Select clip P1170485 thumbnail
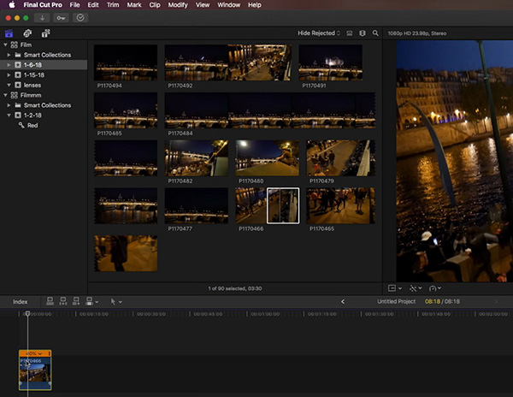 [126, 110]
